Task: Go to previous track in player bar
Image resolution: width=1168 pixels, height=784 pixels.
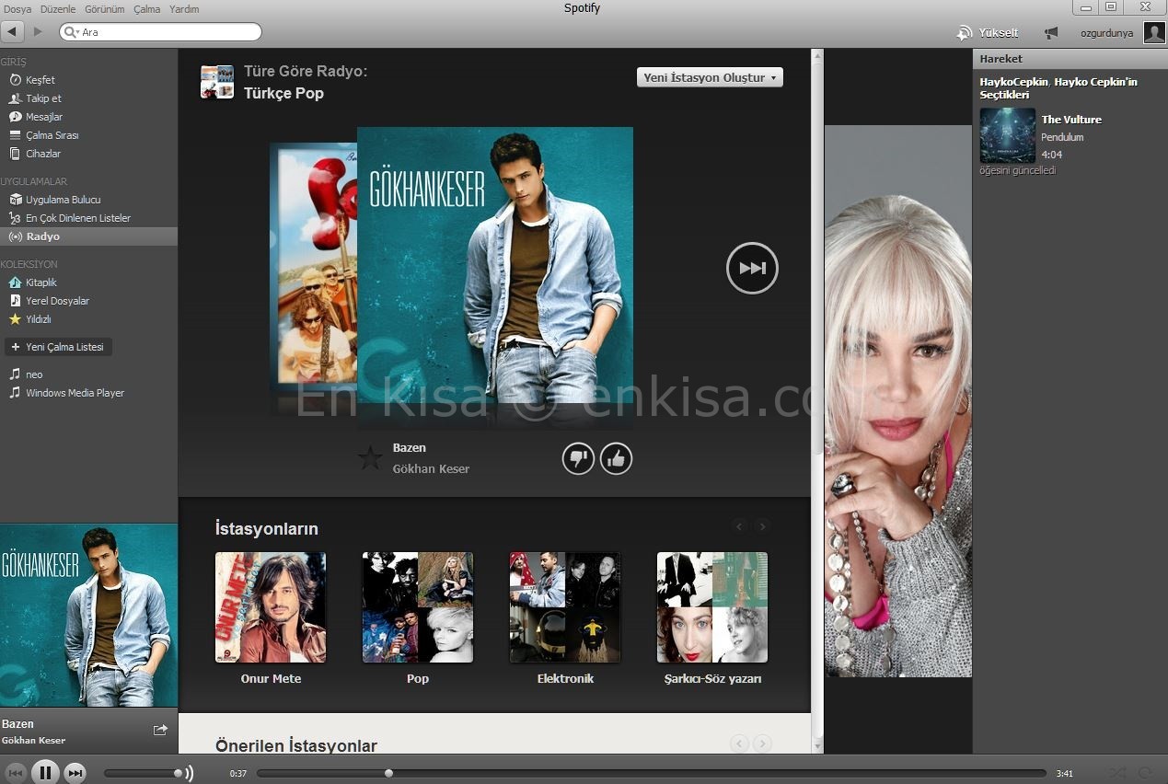Action: click(15, 773)
